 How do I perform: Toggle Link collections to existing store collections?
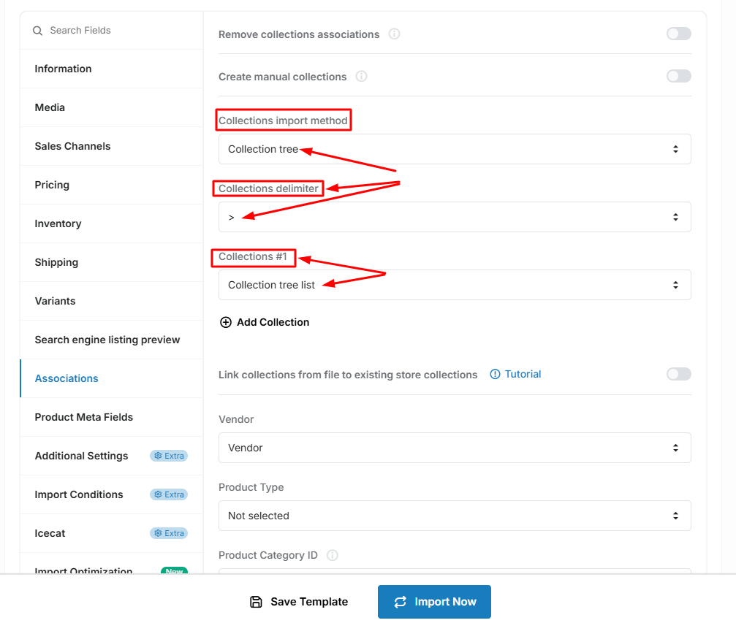(679, 374)
